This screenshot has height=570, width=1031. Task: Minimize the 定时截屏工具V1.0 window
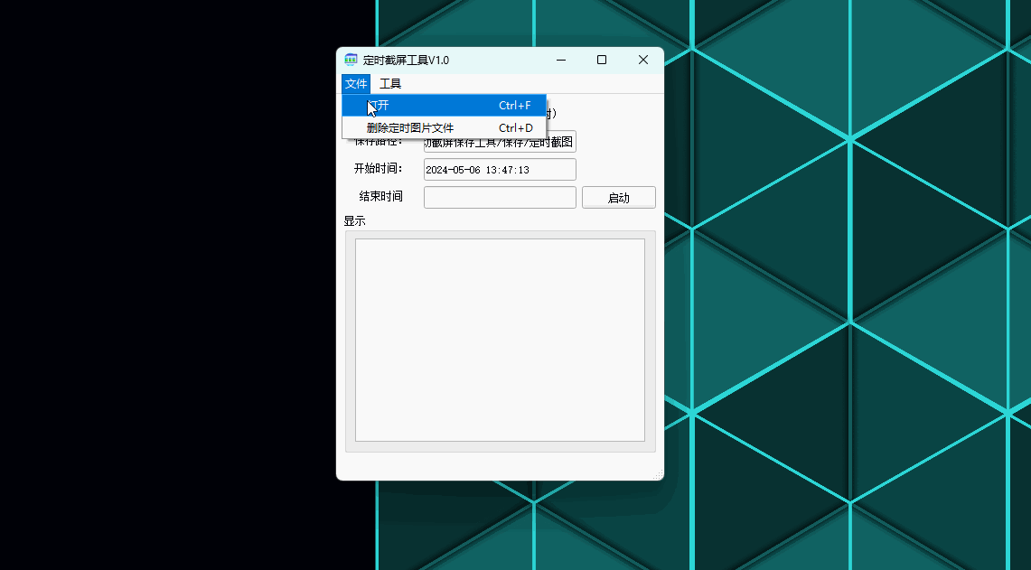[561, 60]
